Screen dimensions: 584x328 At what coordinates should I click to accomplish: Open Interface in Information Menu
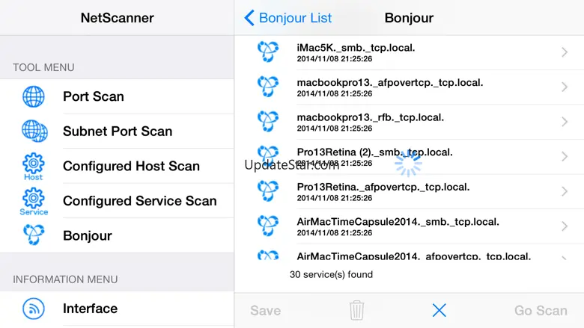117,309
